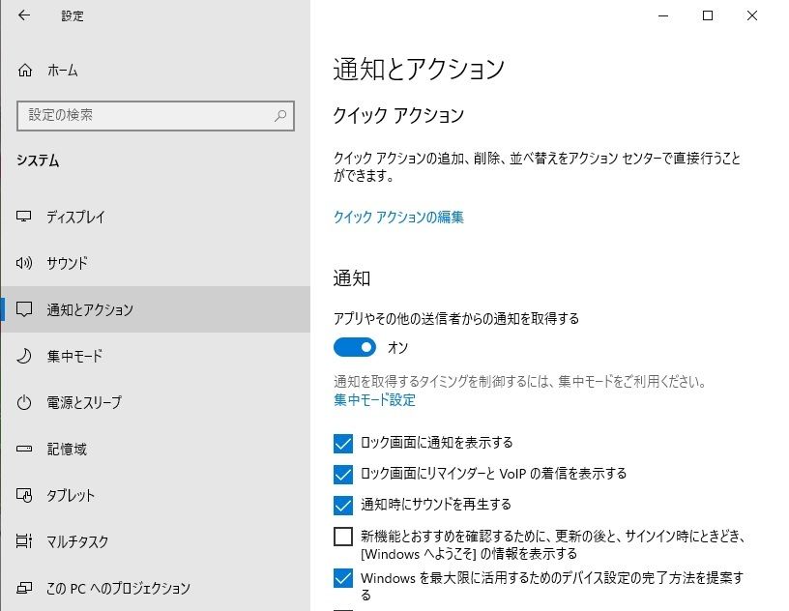Click the Storage (記憶域) drive icon
Viewport: 789px width, 611px height.
pos(23,449)
